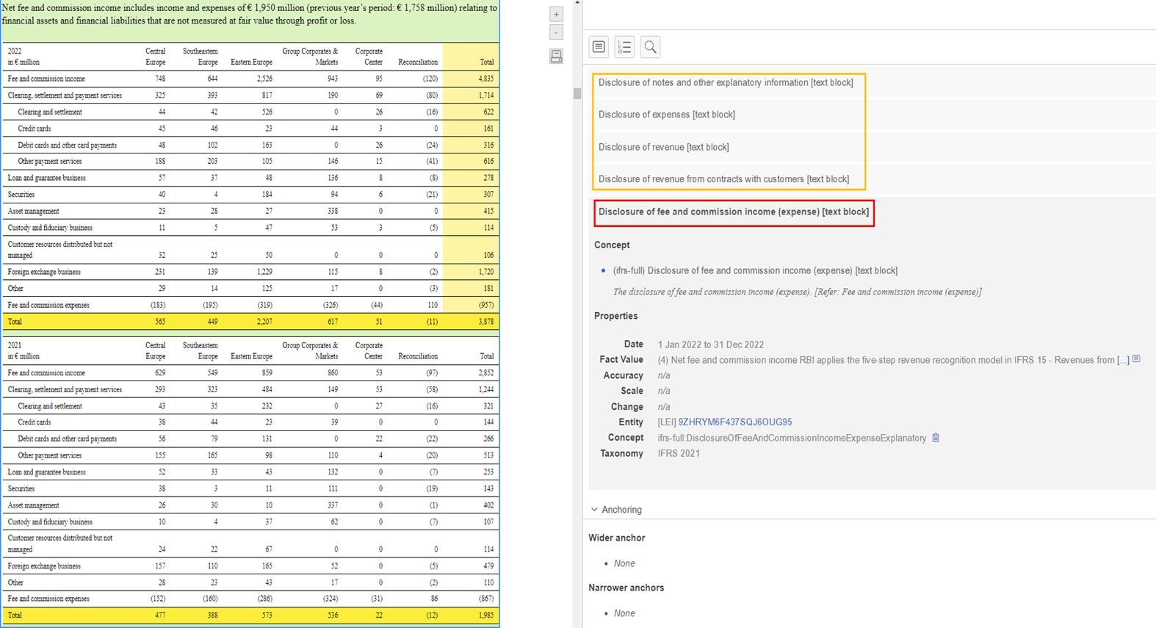Click the 2022 Total row value 3,878
This screenshot has width=1156, height=628.
[485, 322]
